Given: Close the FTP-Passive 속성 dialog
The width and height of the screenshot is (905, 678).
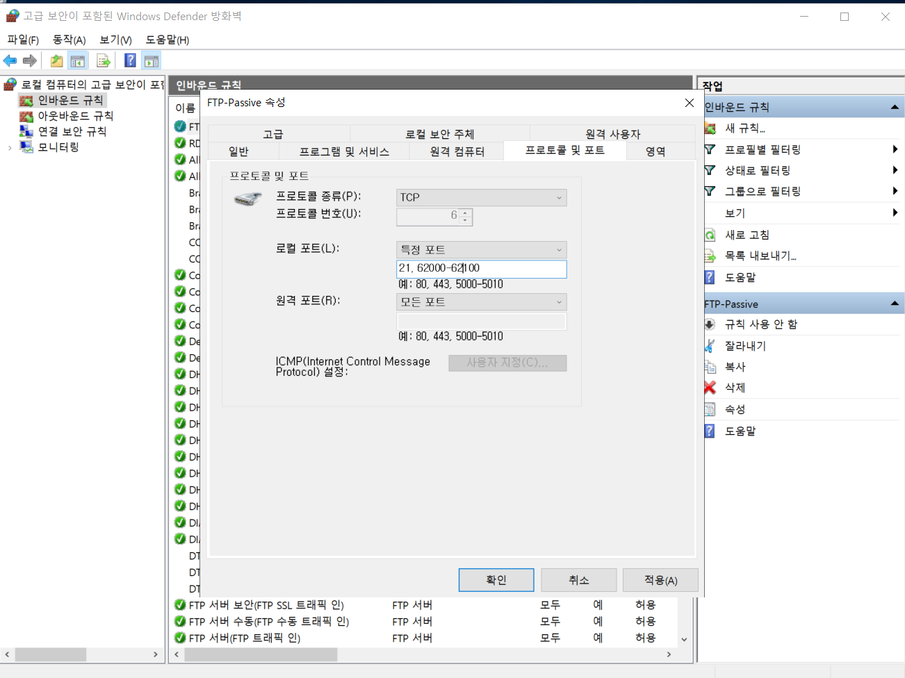Looking at the screenshot, I should click(690, 103).
